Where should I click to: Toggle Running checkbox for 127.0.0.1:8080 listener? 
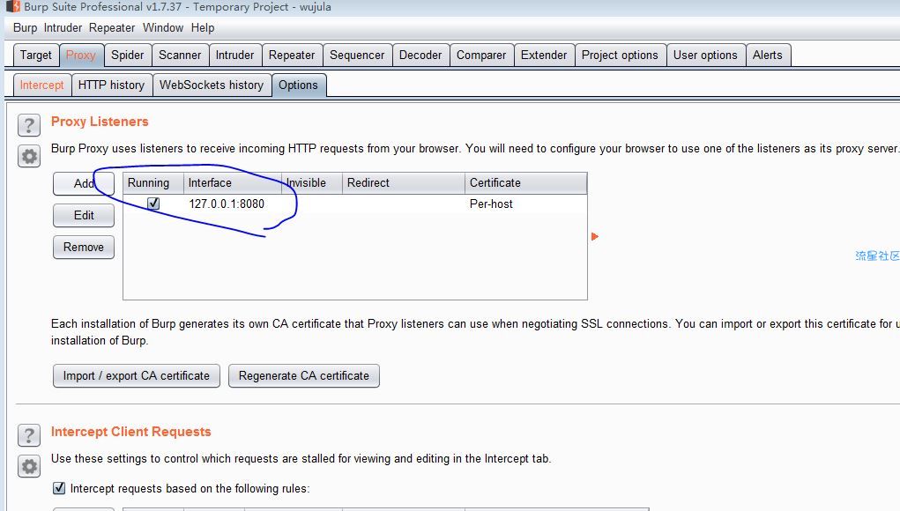point(153,204)
